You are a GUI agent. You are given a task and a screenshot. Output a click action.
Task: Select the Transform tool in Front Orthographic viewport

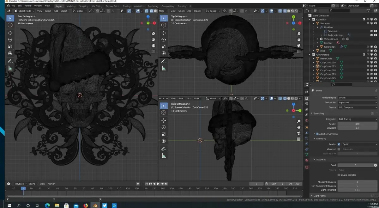tap(10, 53)
